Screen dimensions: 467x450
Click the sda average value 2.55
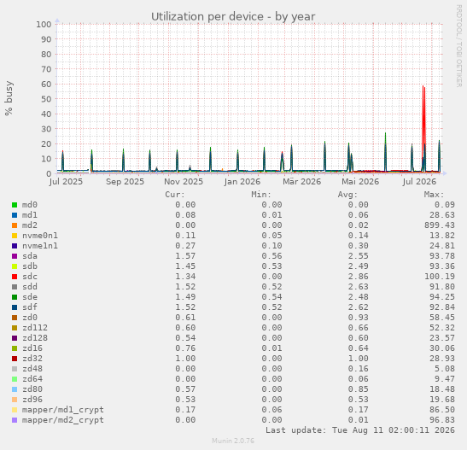pyautogui.click(x=359, y=256)
